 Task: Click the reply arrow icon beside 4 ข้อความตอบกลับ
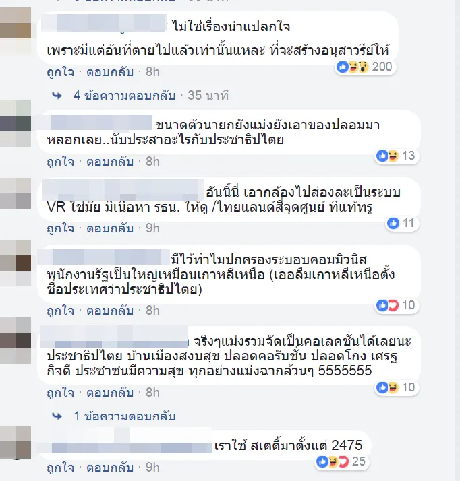(57, 96)
